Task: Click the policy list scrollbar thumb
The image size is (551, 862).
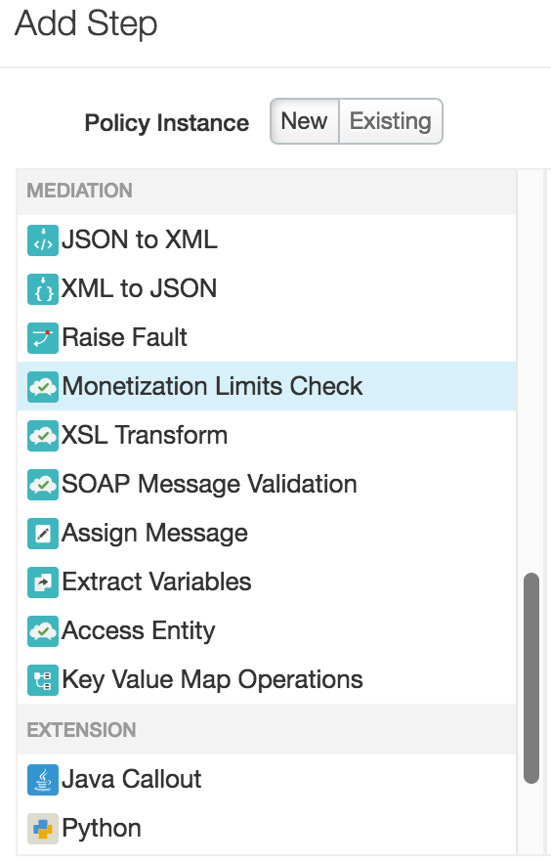Action: pyautogui.click(x=531, y=678)
